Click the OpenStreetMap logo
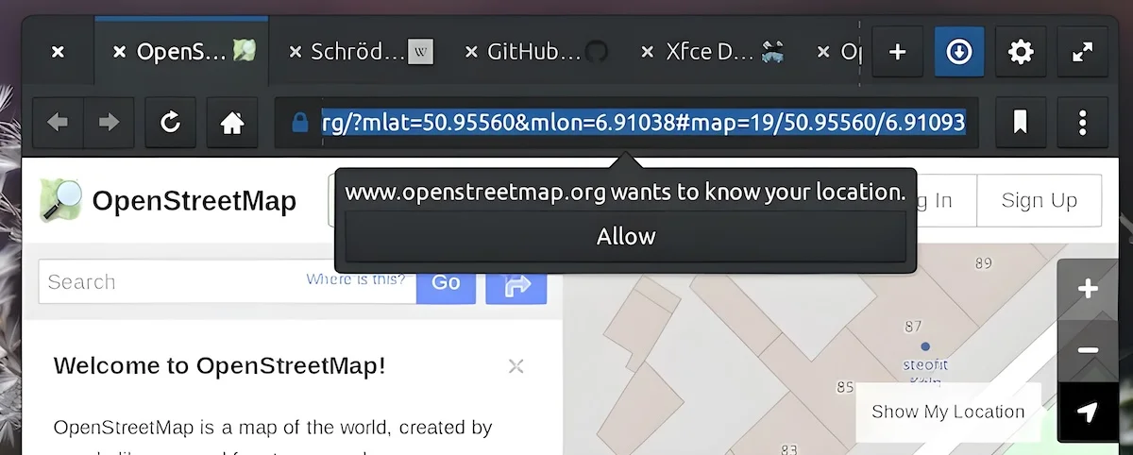This screenshot has width=1133, height=455. 60,200
